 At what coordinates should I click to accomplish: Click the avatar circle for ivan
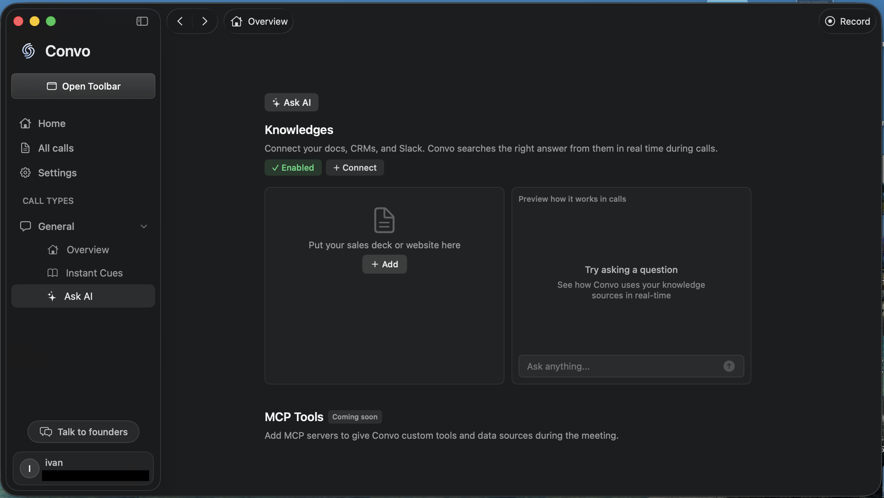[x=30, y=468]
